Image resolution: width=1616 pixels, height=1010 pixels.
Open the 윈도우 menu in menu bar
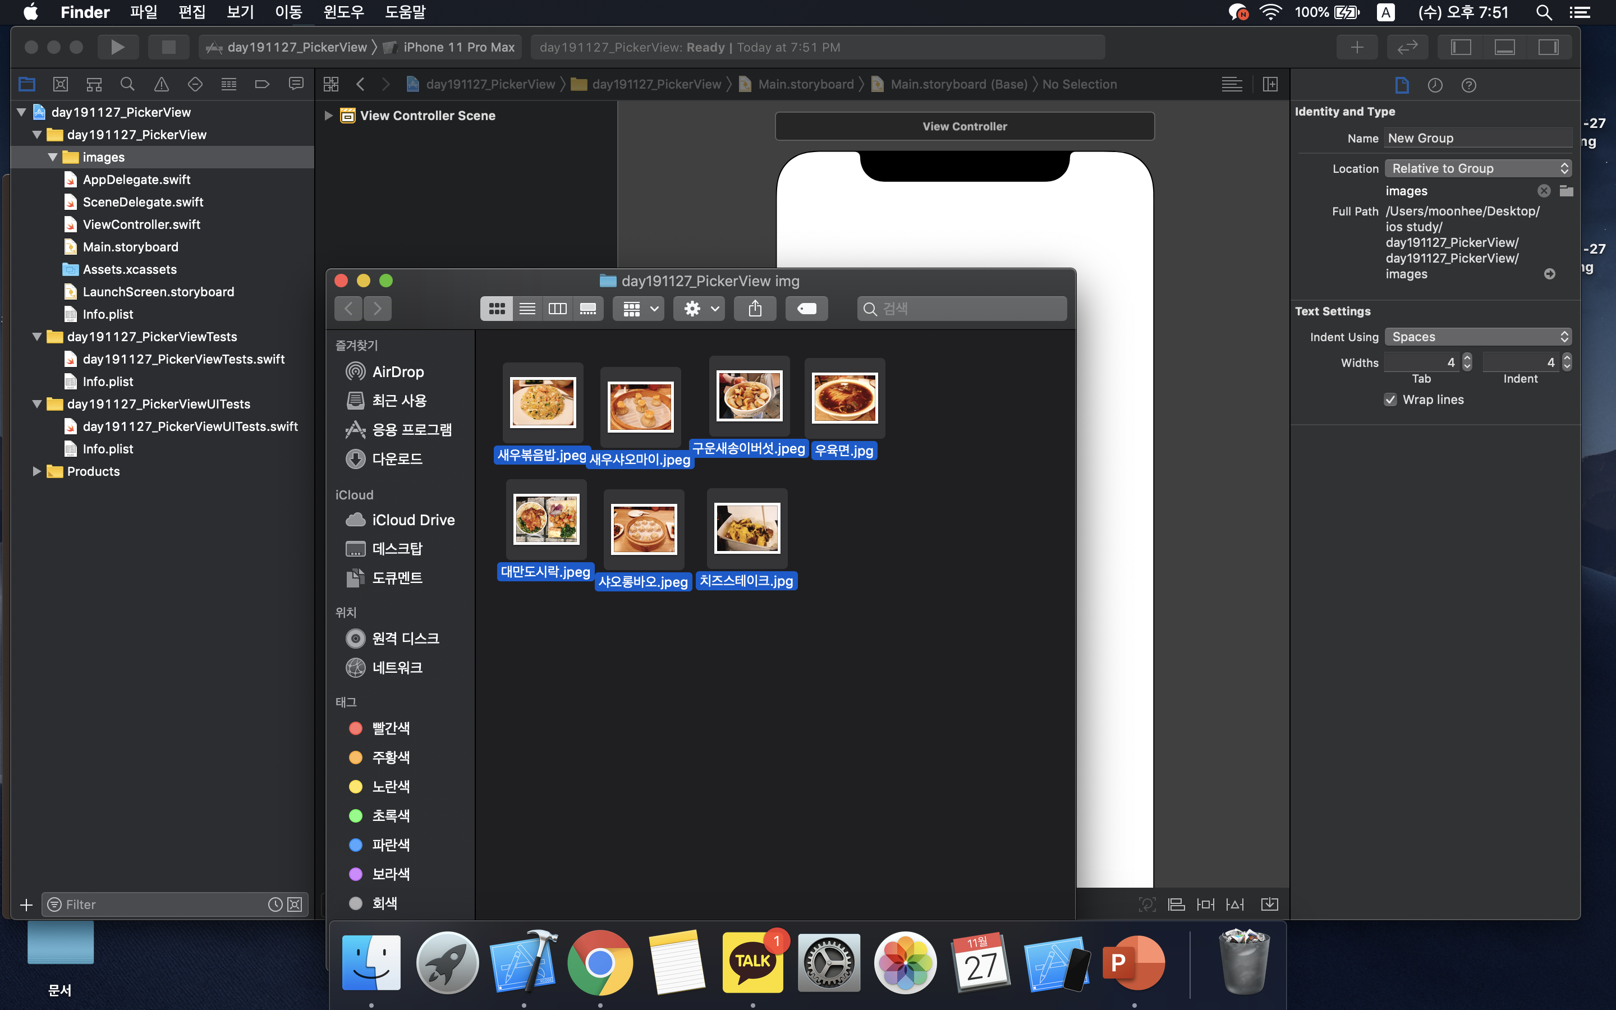coord(343,12)
